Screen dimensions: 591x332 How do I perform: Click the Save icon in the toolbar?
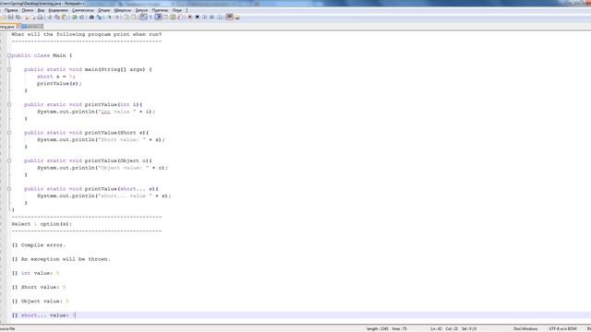pos(10,18)
